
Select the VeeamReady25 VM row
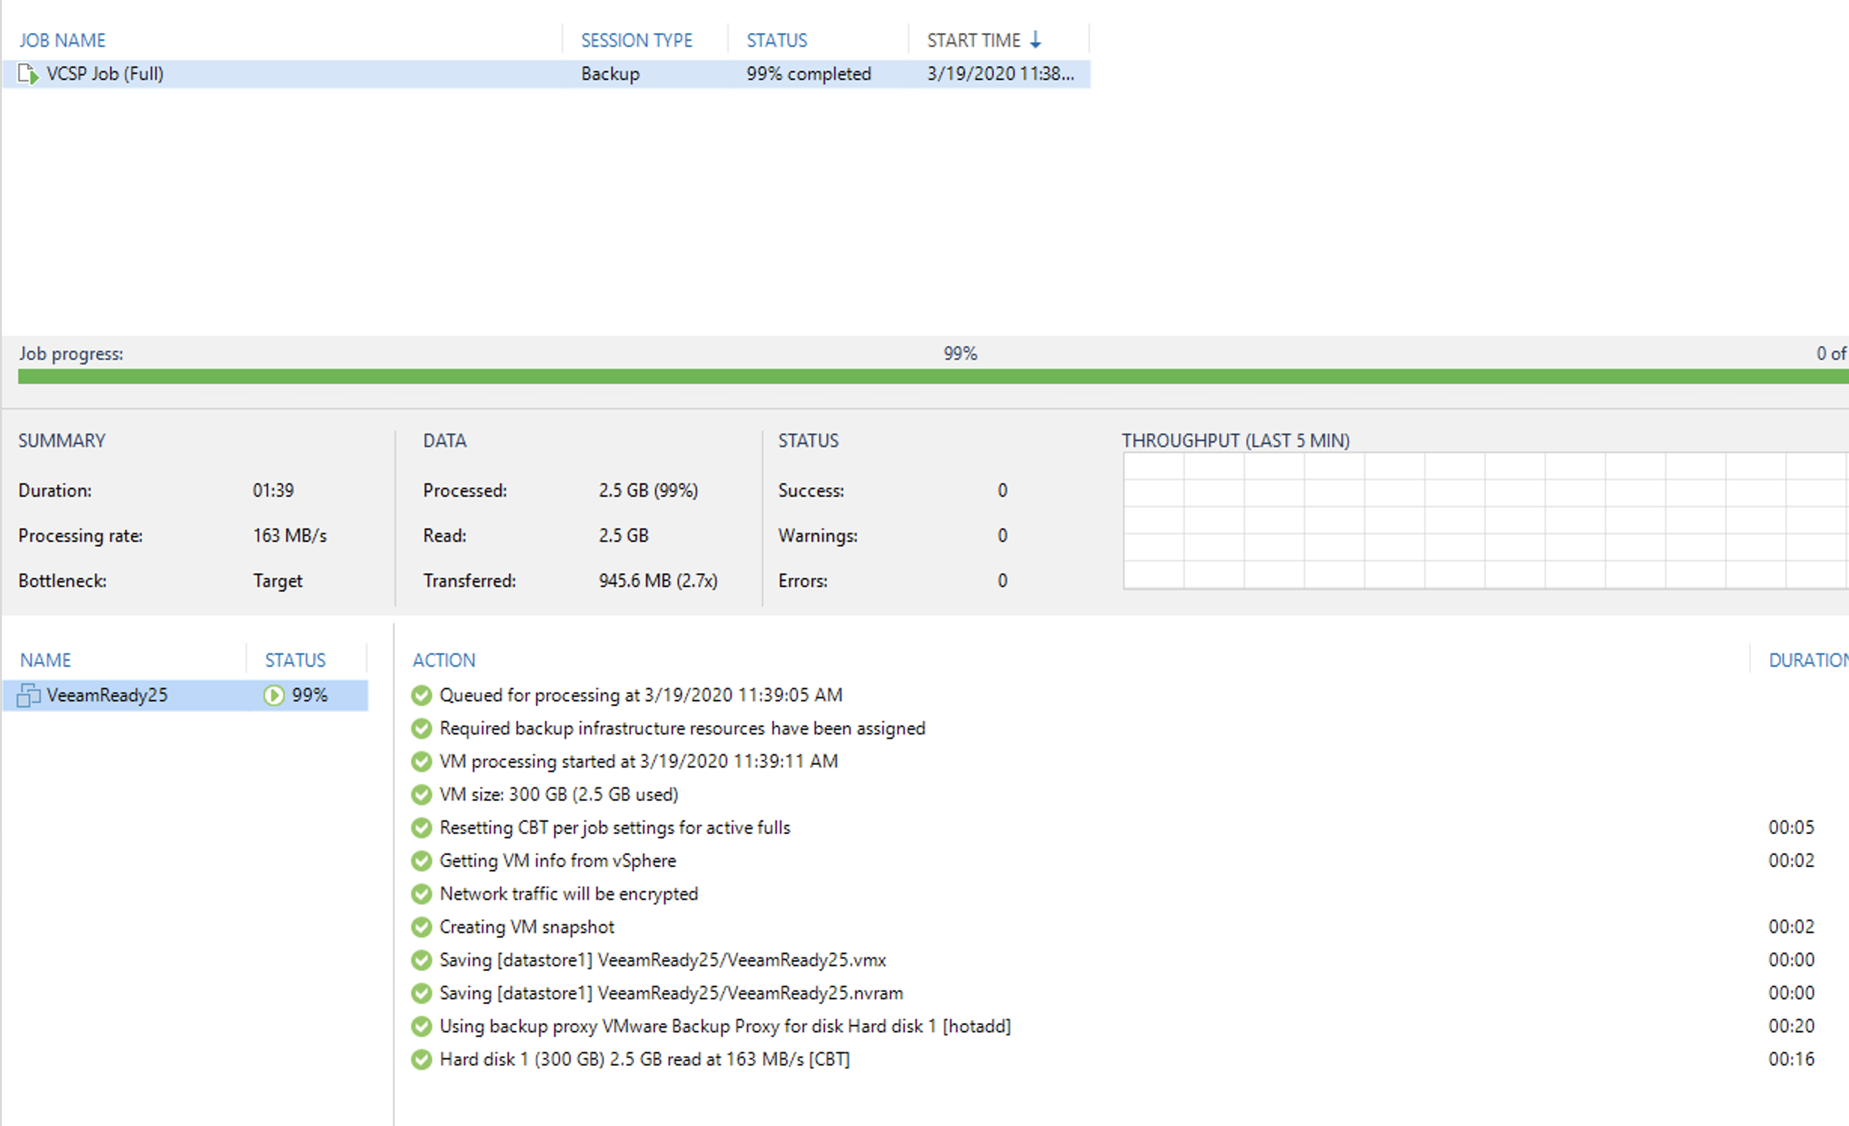tap(185, 695)
